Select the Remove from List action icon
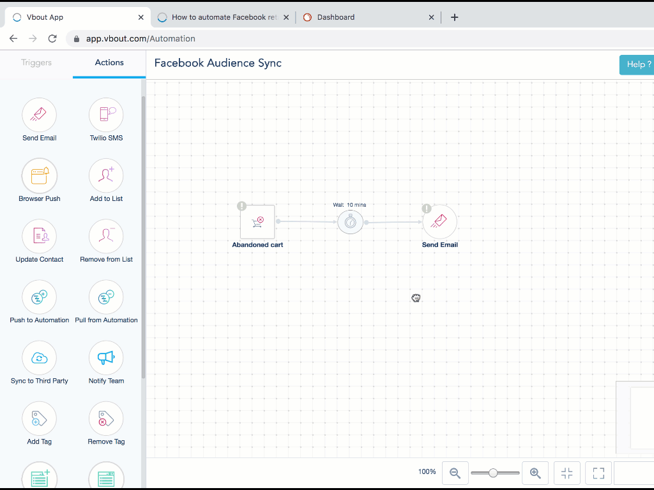This screenshot has width=654, height=490. (x=106, y=236)
